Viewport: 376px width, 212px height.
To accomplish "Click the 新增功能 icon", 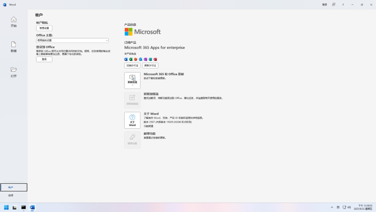I will click(x=132, y=140).
